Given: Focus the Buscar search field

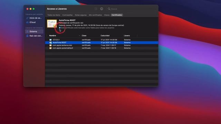Looking at the screenshot, I should coord(132,9).
